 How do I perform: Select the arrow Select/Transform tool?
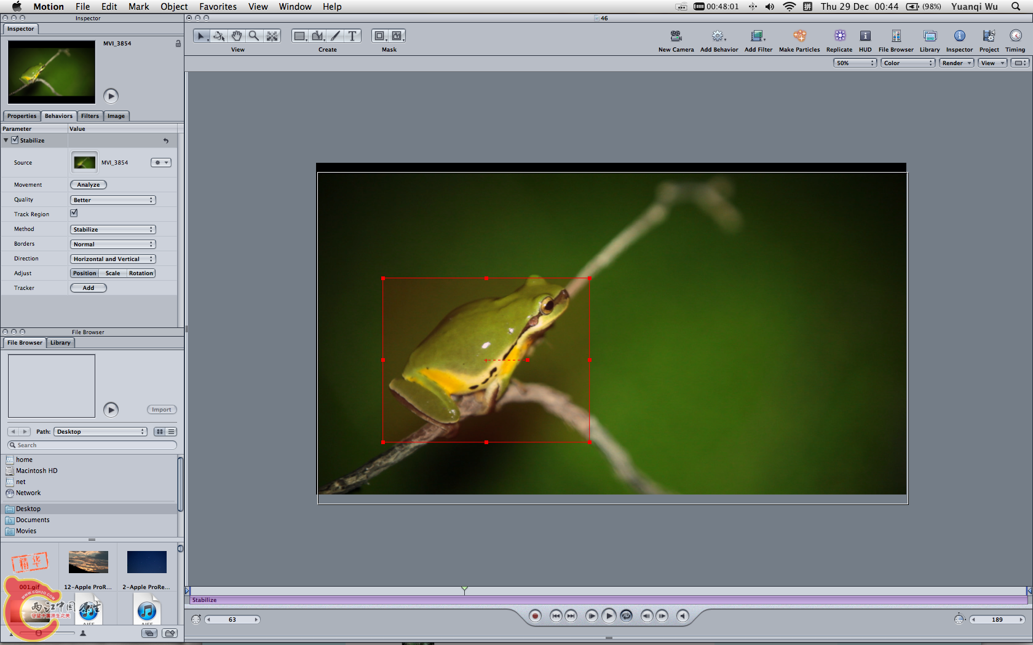point(201,36)
